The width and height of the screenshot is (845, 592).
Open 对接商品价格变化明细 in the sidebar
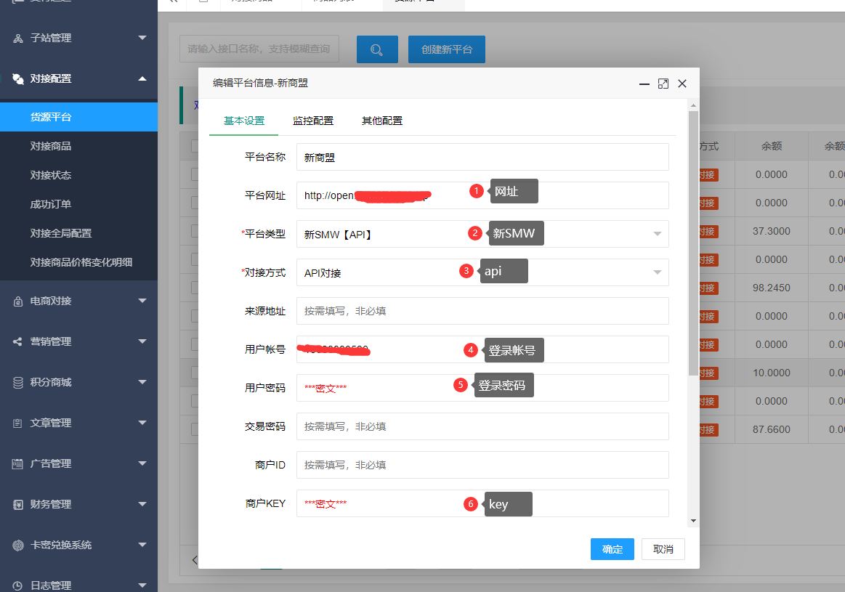[78, 262]
